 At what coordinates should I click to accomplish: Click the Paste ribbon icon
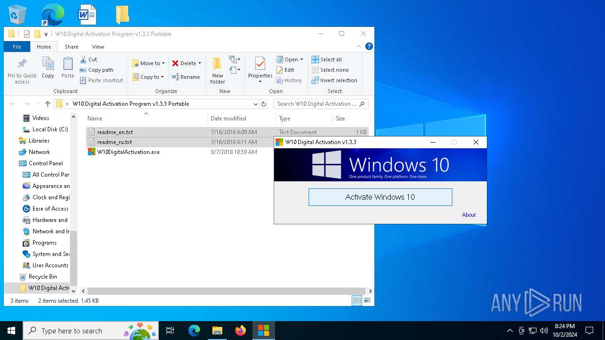(68, 64)
